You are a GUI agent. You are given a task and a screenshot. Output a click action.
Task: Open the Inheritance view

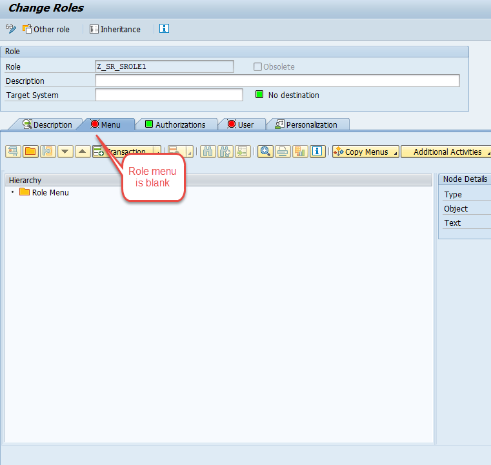coord(115,29)
